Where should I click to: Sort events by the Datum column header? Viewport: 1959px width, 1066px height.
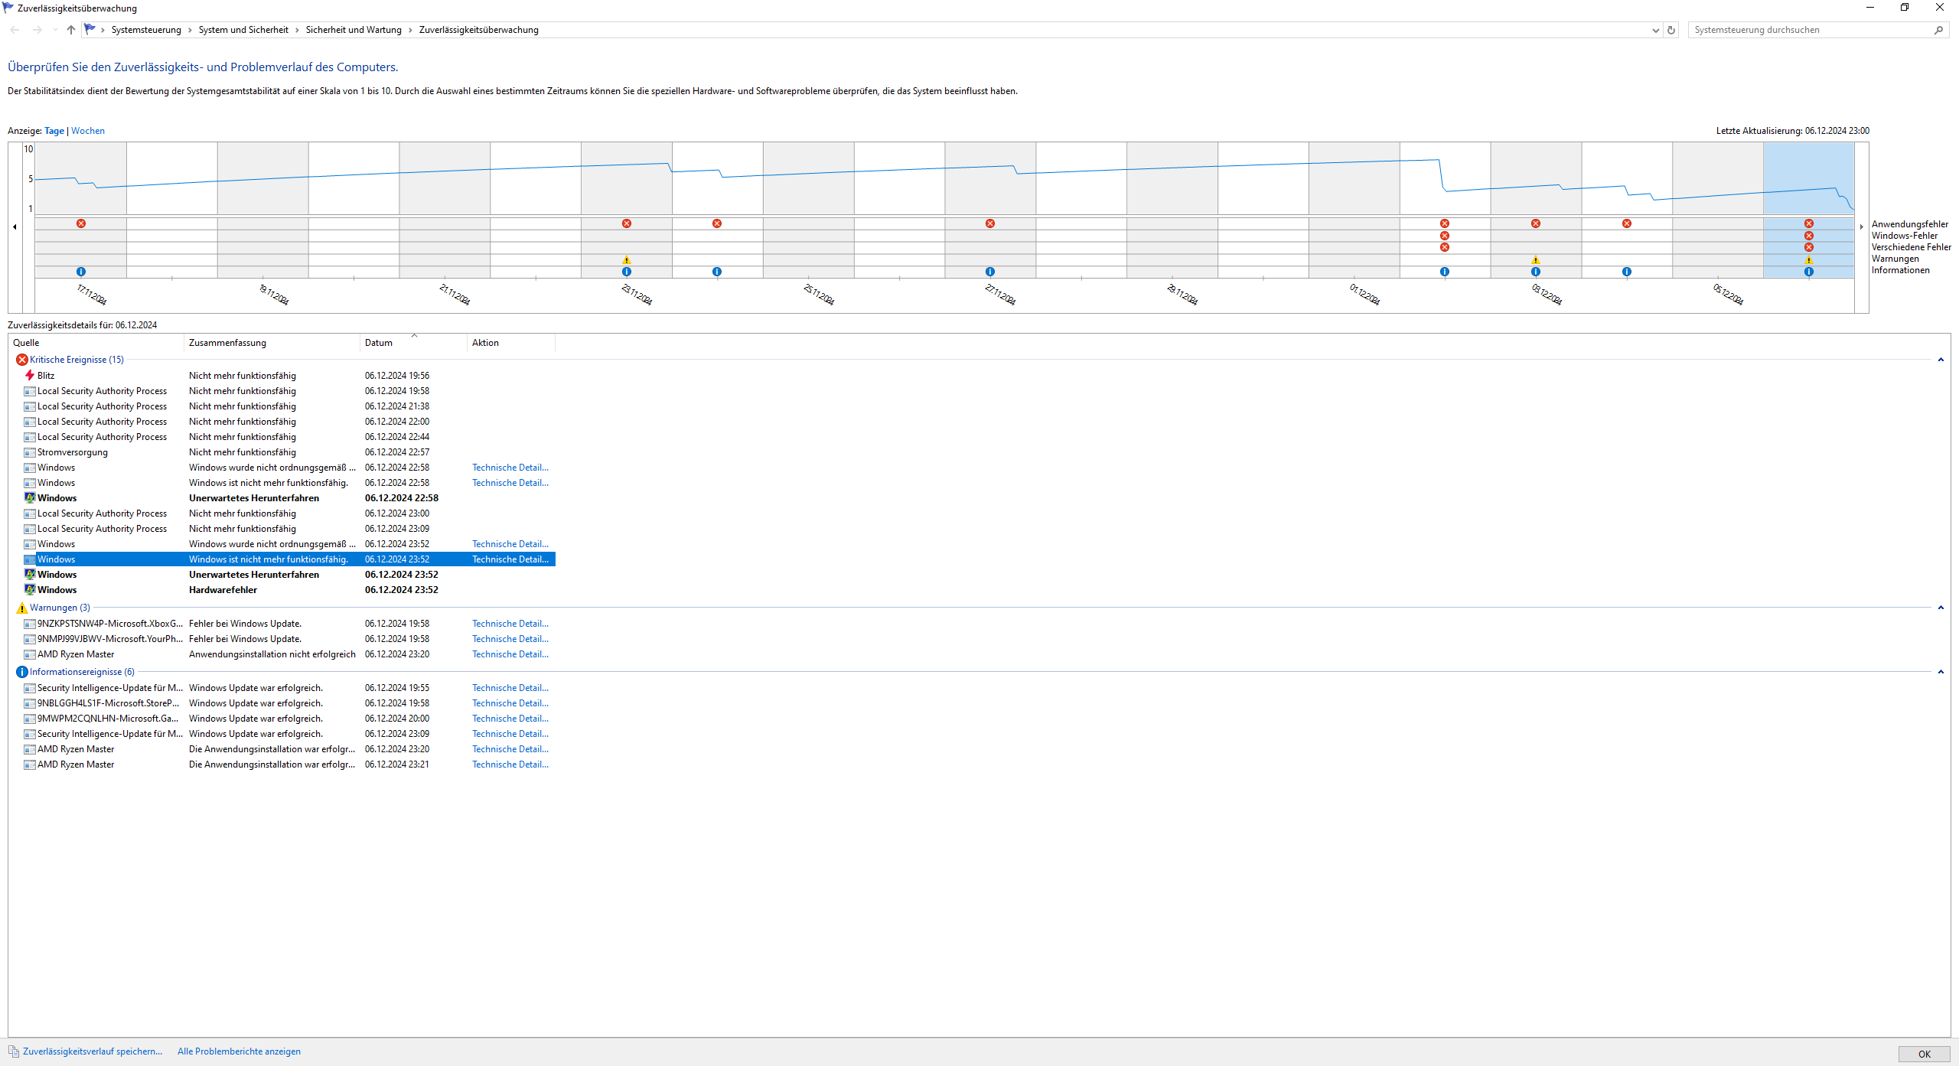(379, 343)
